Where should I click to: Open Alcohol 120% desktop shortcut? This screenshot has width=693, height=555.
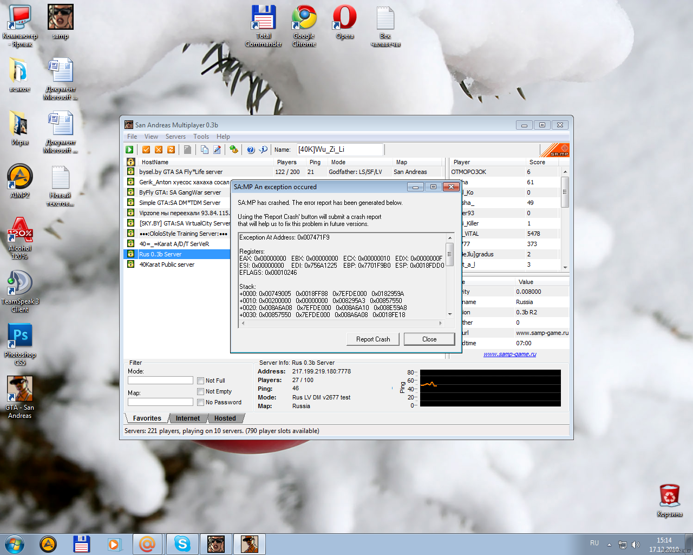pyautogui.click(x=20, y=238)
